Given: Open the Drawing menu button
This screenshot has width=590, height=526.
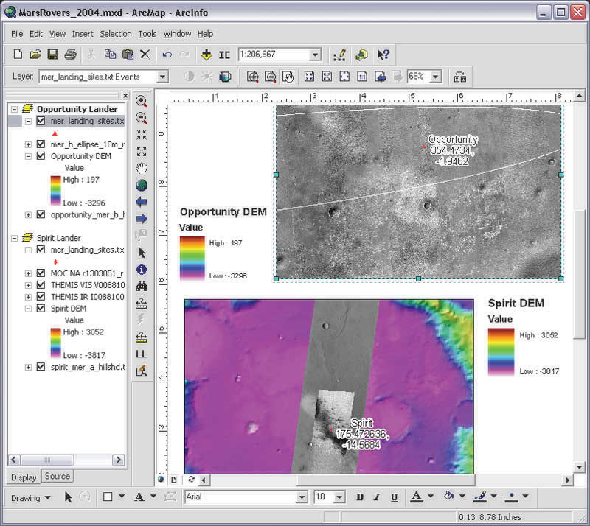Looking at the screenshot, I should [31, 497].
